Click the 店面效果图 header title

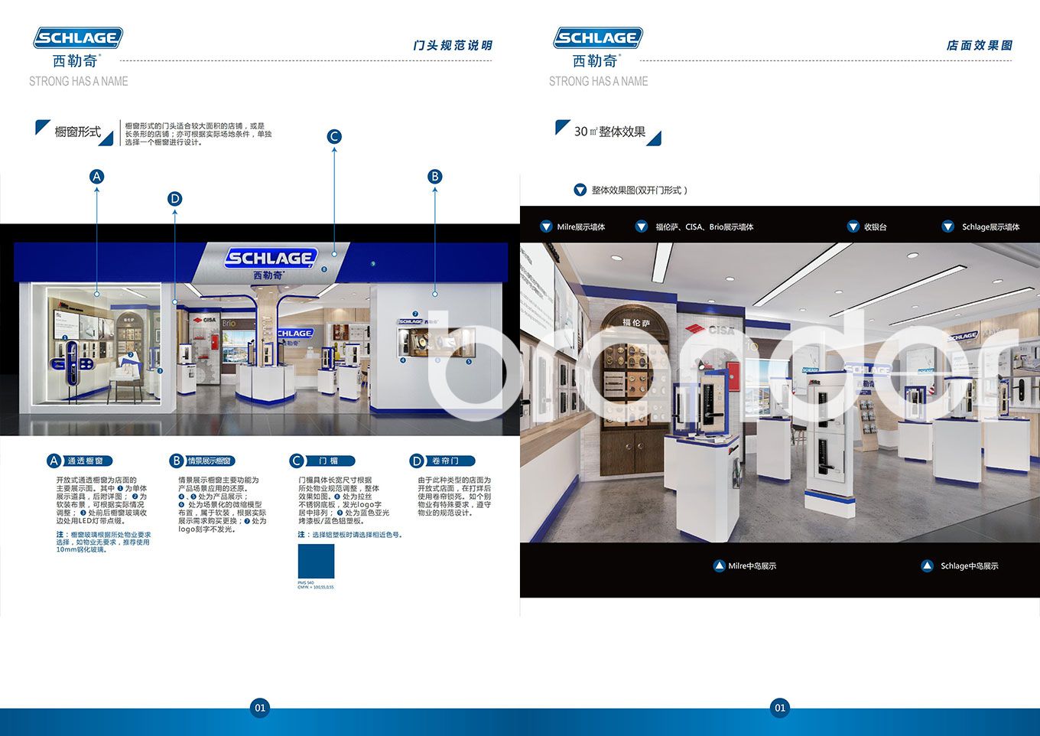click(x=980, y=46)
